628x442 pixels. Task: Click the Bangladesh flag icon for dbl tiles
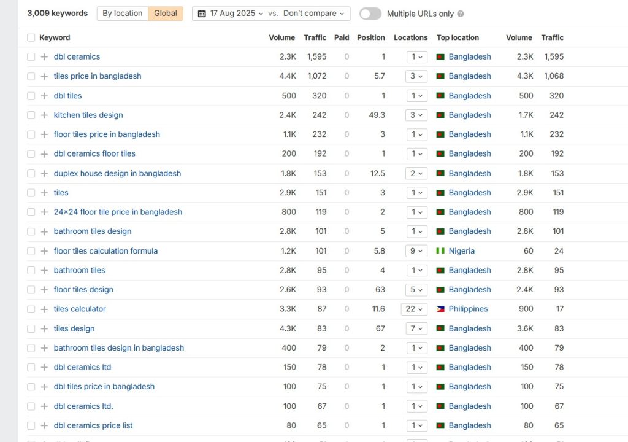click(x=441, y=96)
